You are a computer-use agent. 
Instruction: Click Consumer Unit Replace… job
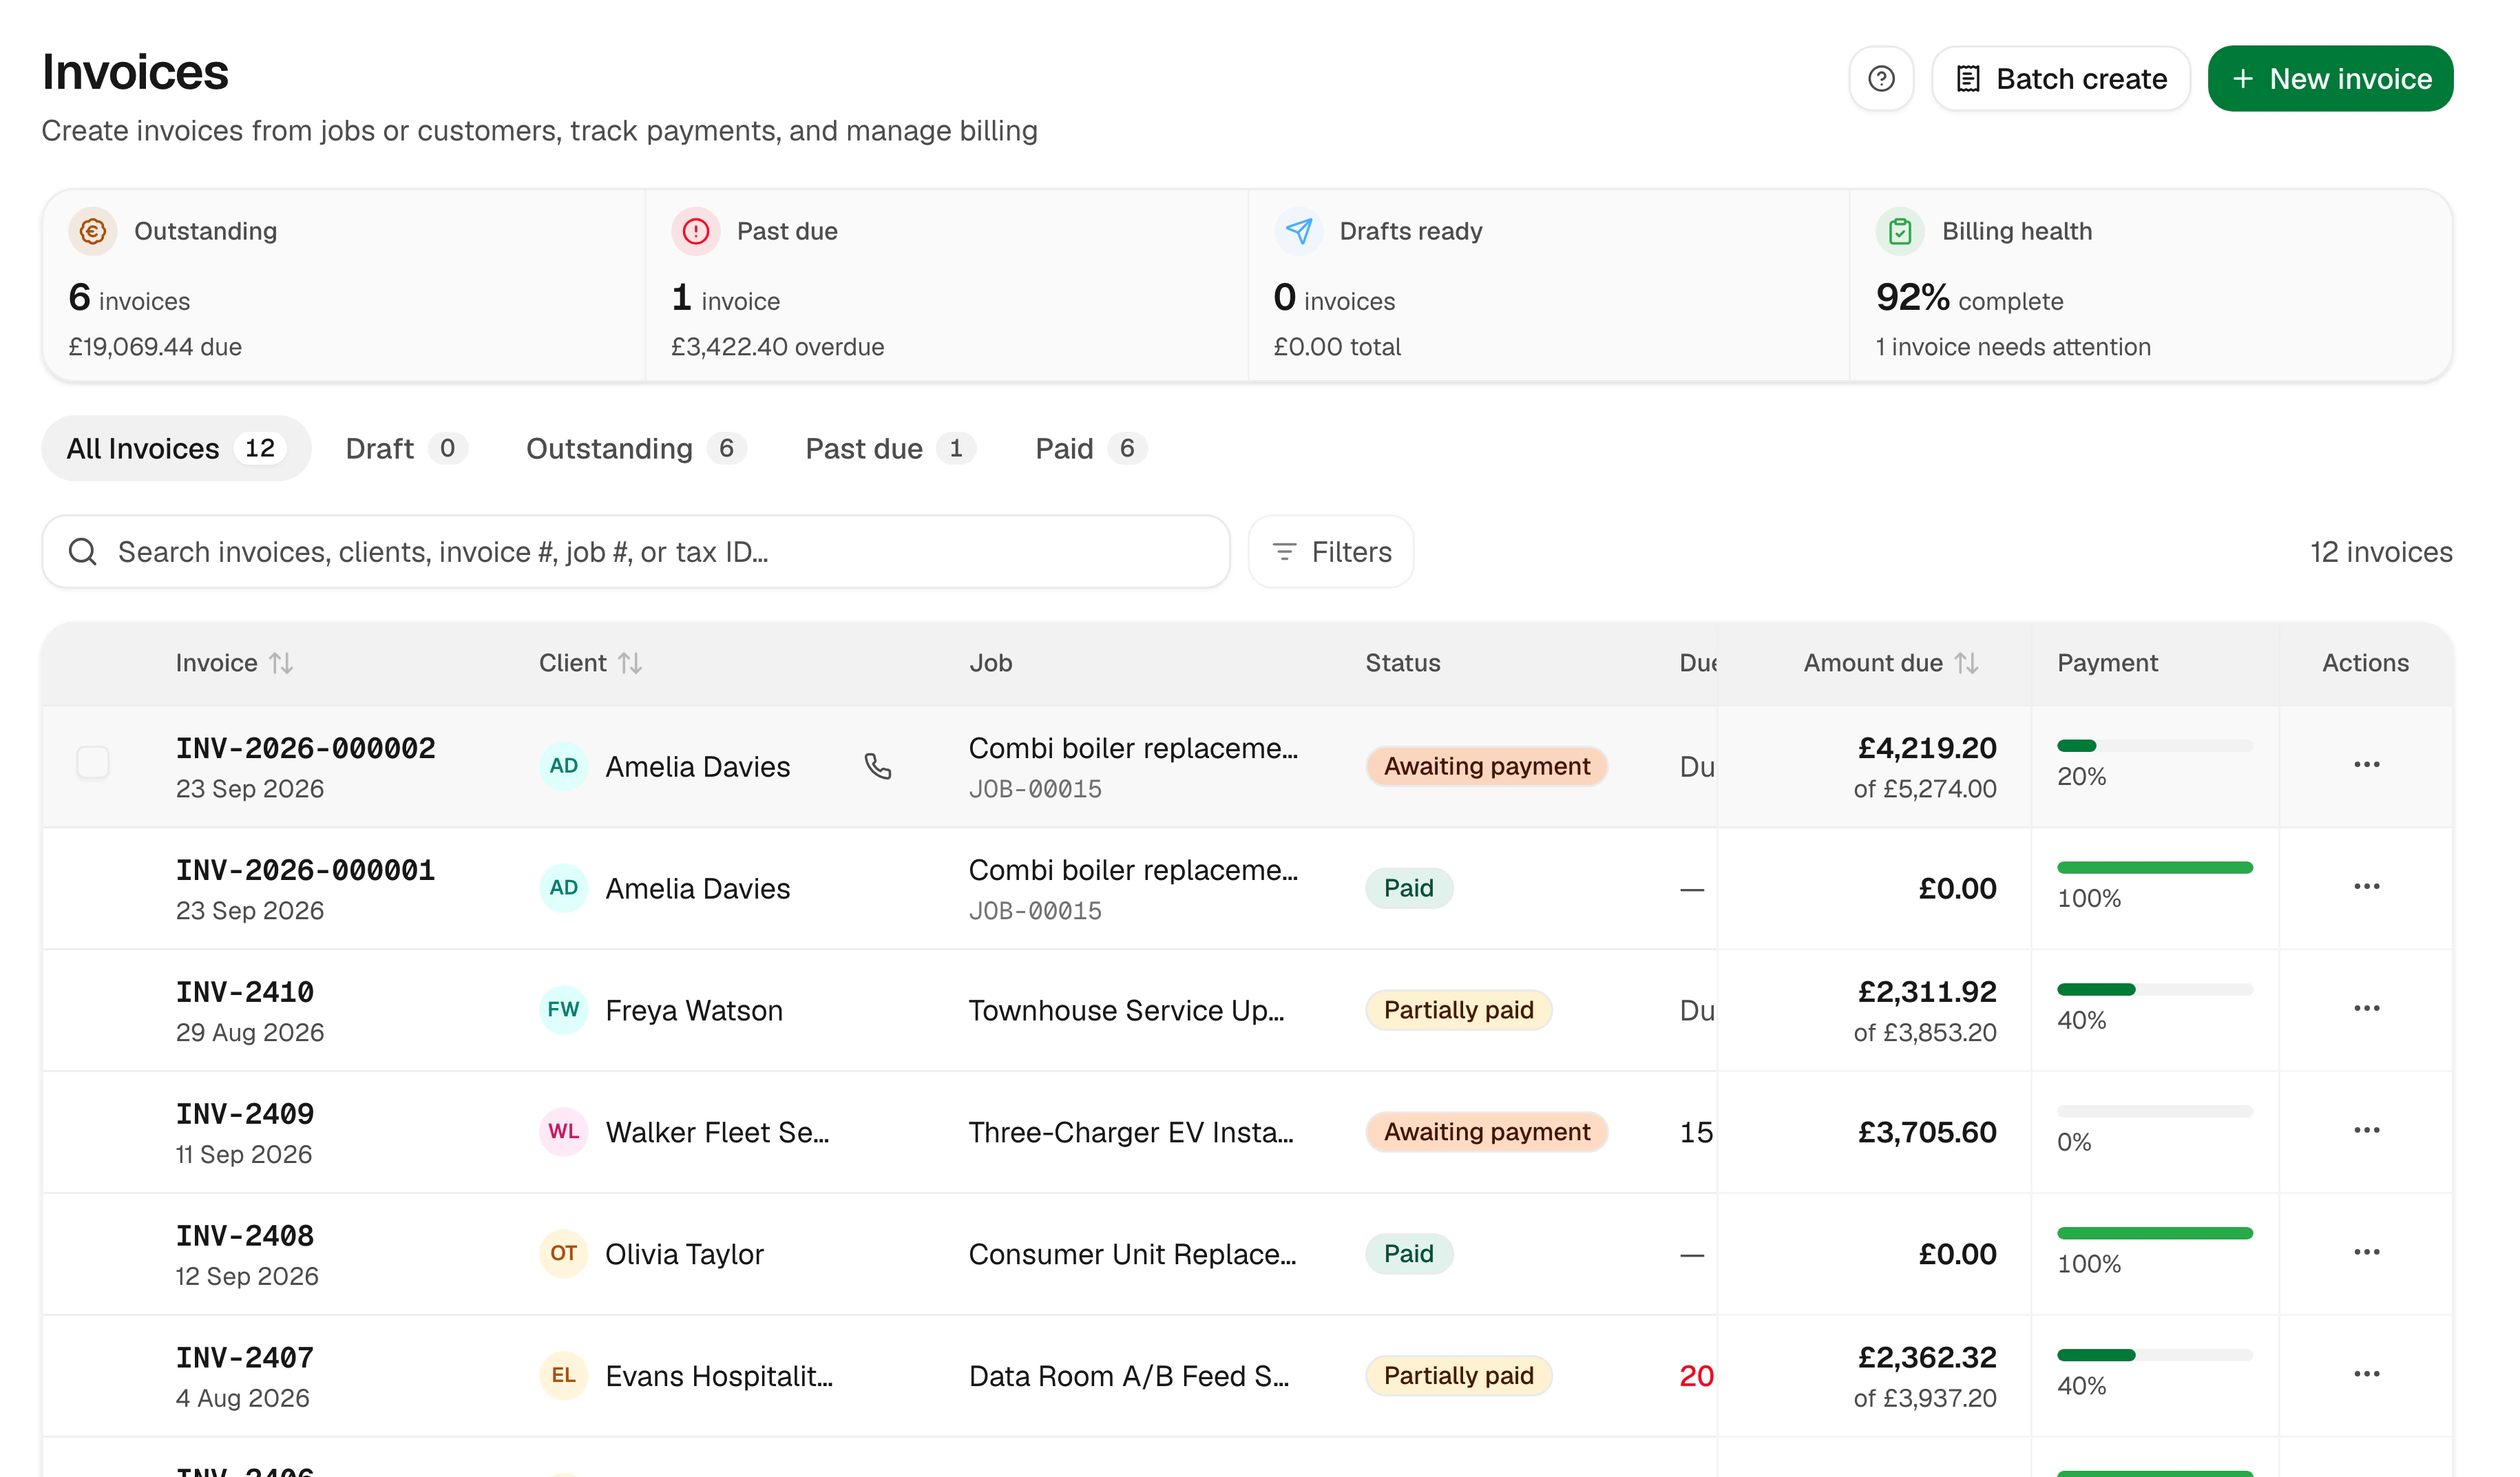[x=1132, y=1254]
